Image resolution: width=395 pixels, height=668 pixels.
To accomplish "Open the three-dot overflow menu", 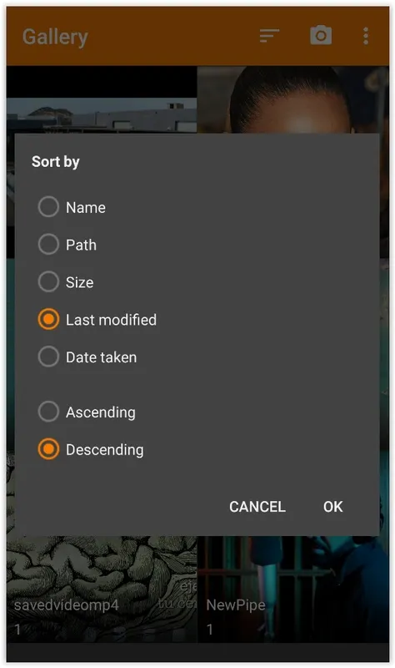I will [x=366, y=36].
